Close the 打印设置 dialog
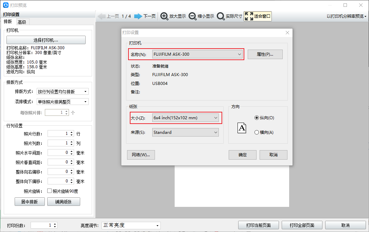The image size is (369, 232). (287, 33)
